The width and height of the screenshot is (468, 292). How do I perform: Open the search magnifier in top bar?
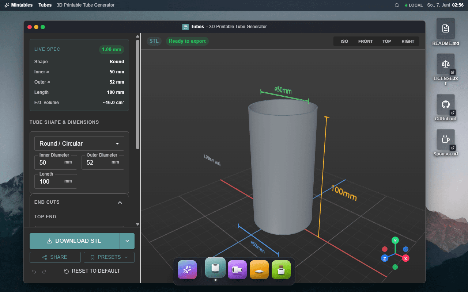[x=397, y=5]
